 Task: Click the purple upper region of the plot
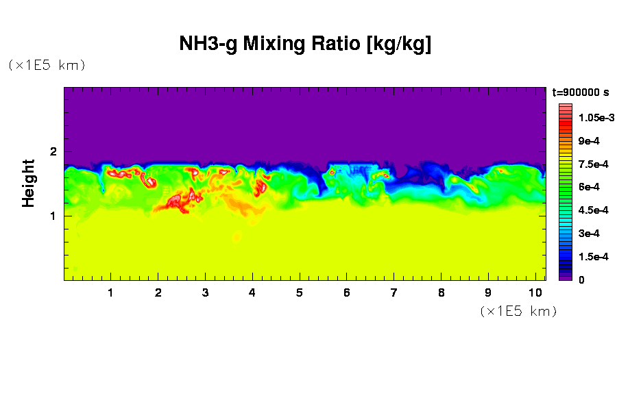[304, 123]
